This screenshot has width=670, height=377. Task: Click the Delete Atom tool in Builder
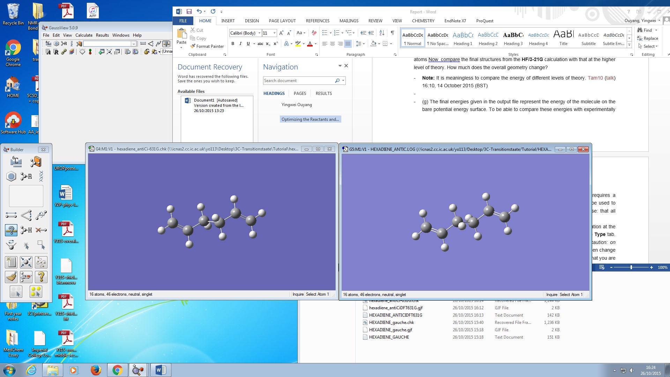[41, 230]
